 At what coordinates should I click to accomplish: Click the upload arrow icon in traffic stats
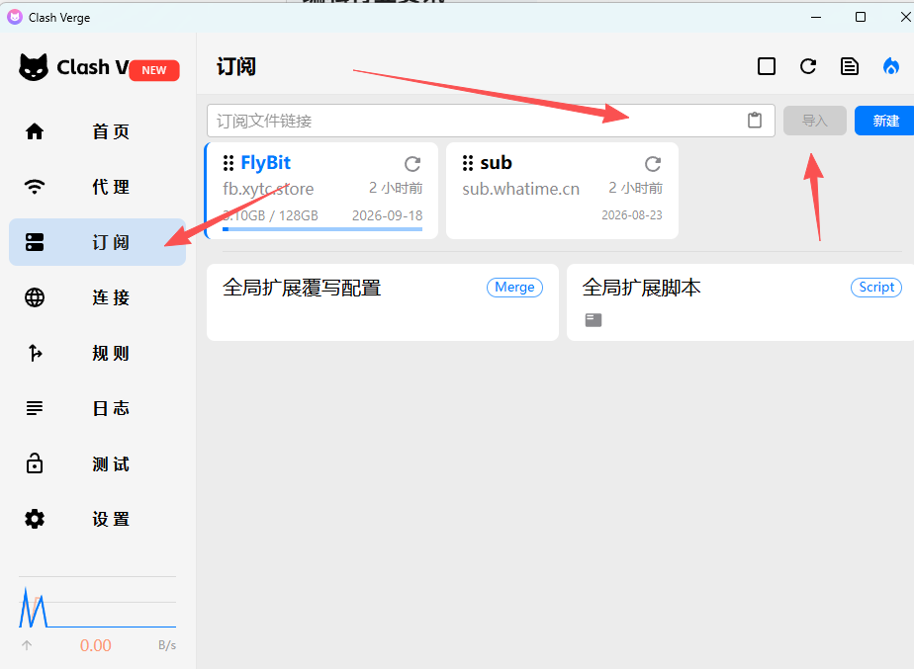pyautogui.click(x=27, y=645)
